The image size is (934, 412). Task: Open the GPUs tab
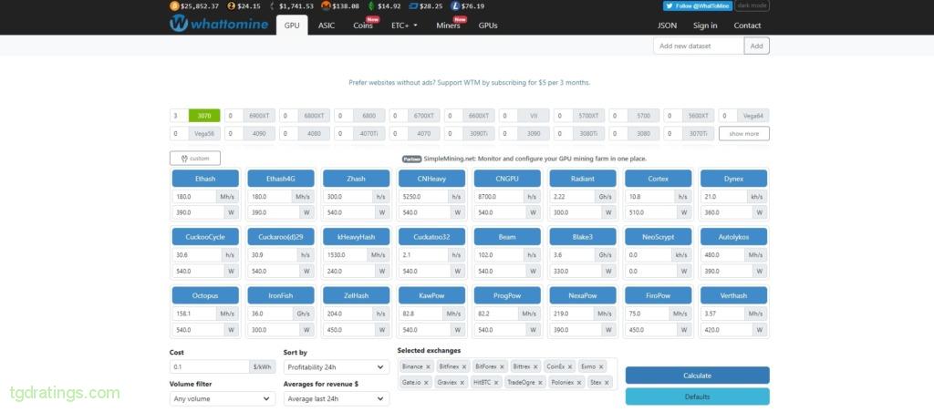(488, 26)
